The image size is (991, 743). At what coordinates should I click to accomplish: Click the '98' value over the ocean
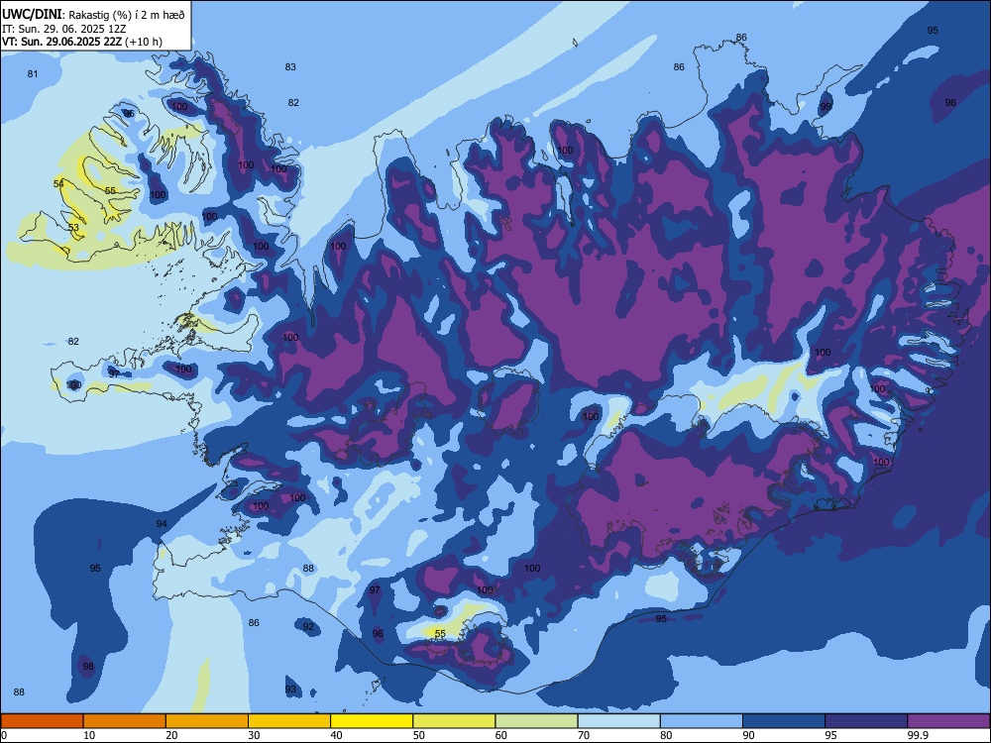(88, 666)
